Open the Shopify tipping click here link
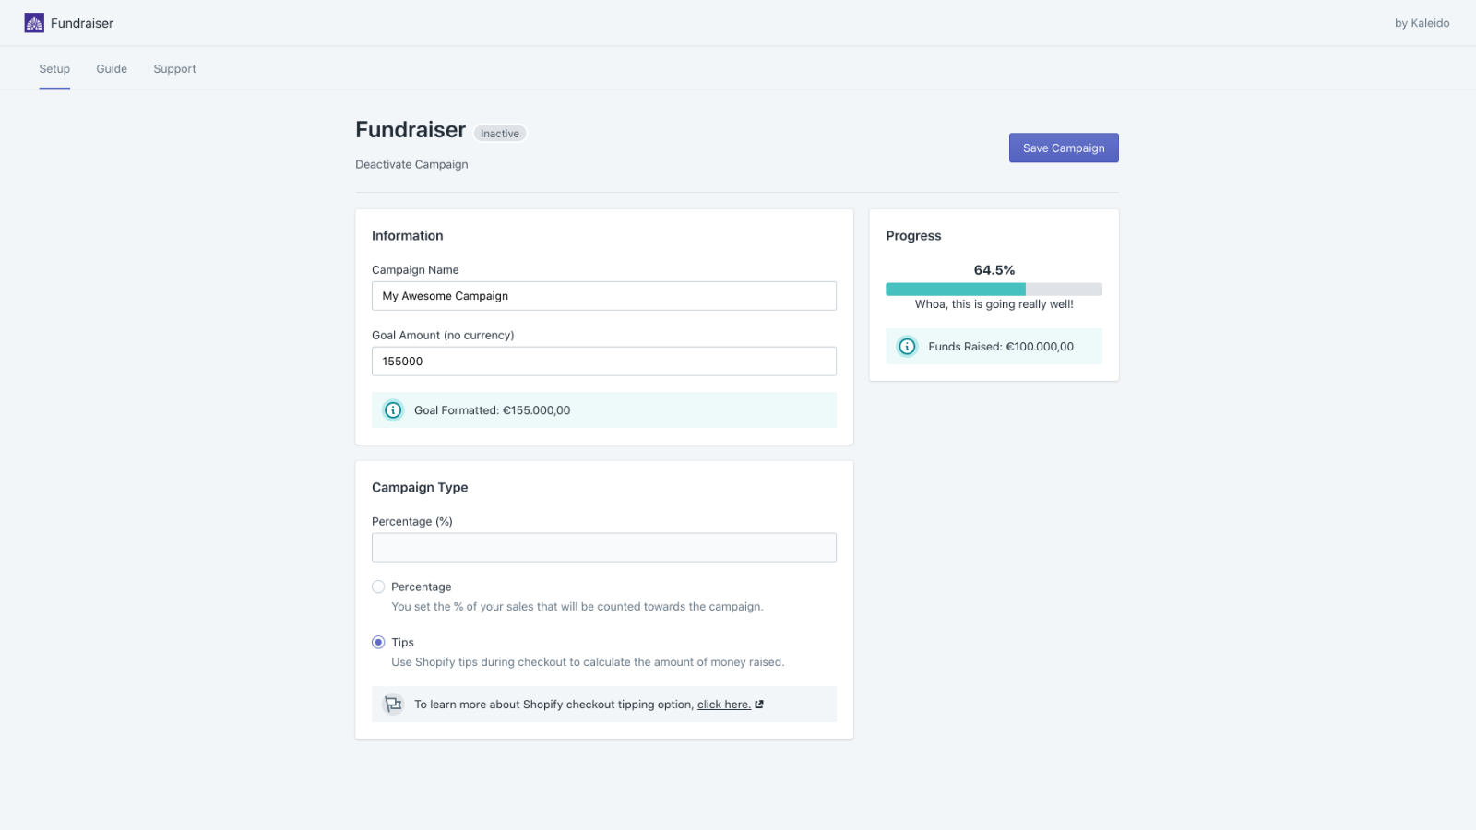The image size is (1476, 830). tap(724, 704)
